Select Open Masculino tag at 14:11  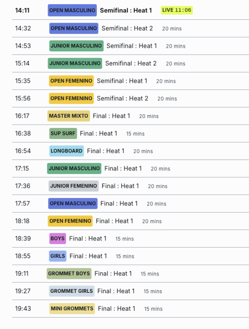[72, 10]
